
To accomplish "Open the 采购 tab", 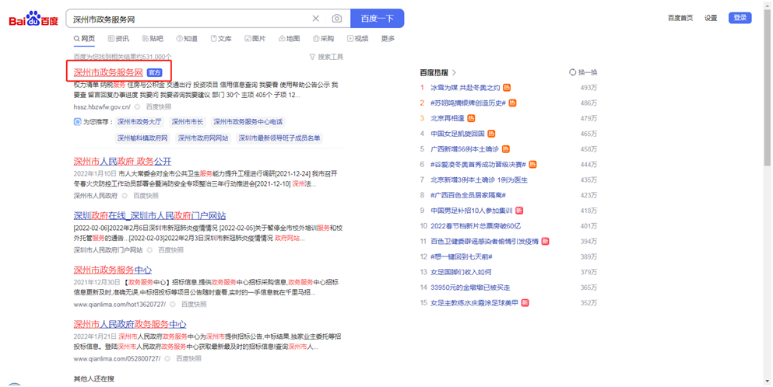I will 323,38.
